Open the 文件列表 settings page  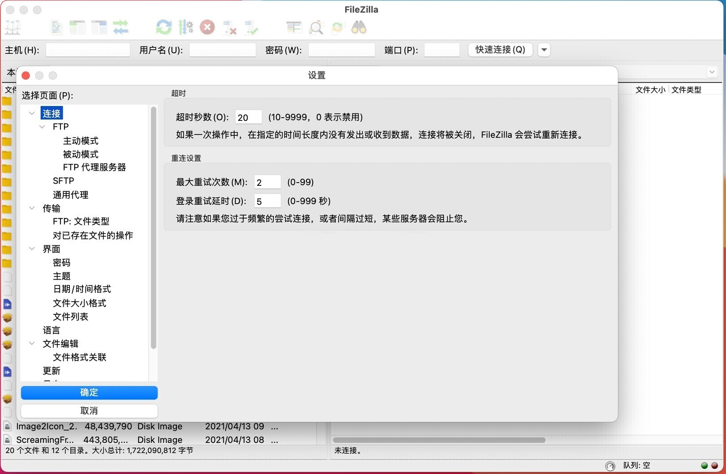70,317
